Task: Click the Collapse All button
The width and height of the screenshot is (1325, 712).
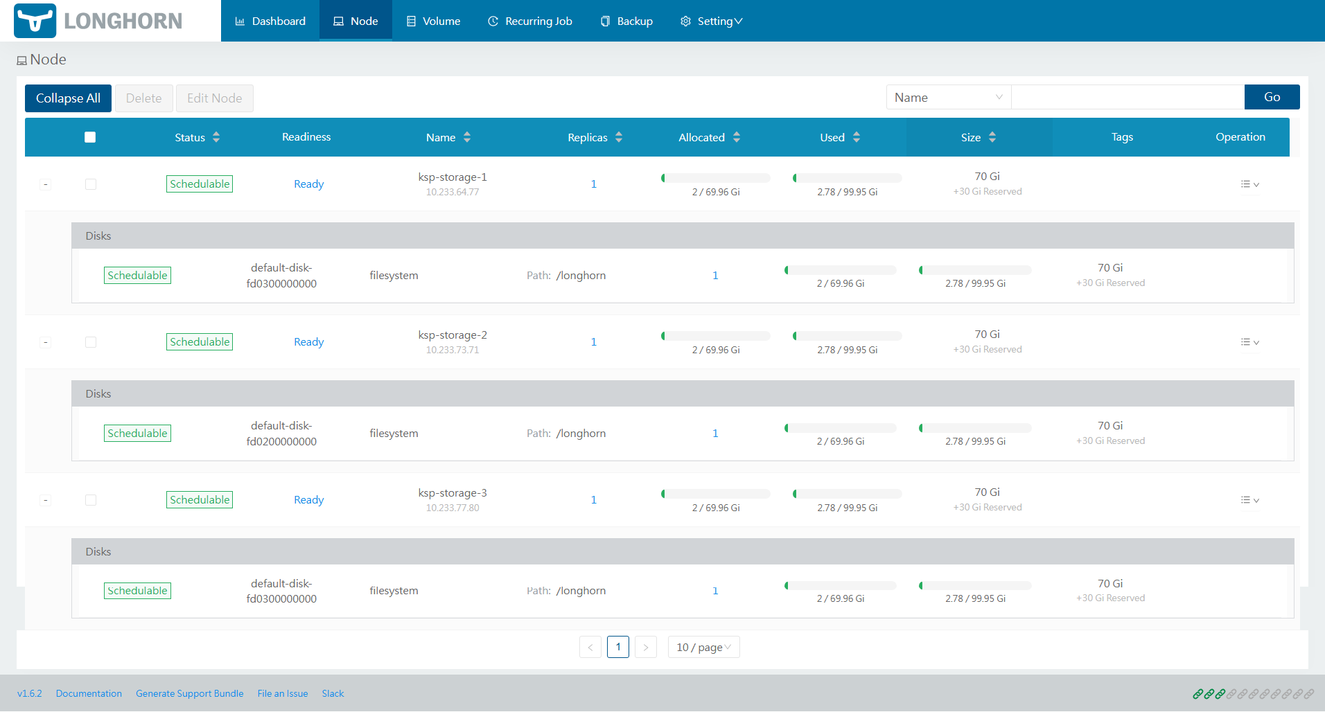Action: (68, 98)
